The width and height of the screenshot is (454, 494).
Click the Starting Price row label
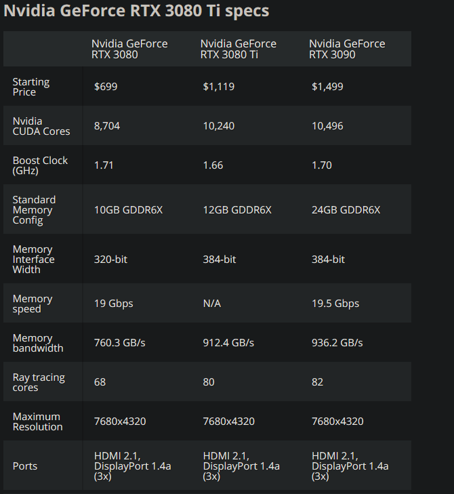31,87
